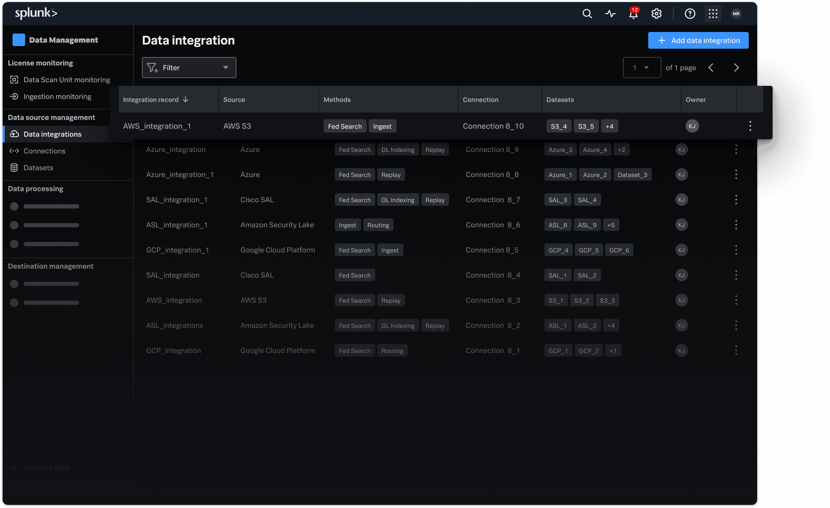Click the Onboard data link
Viewport: 830px width, 508px height.
46,467
